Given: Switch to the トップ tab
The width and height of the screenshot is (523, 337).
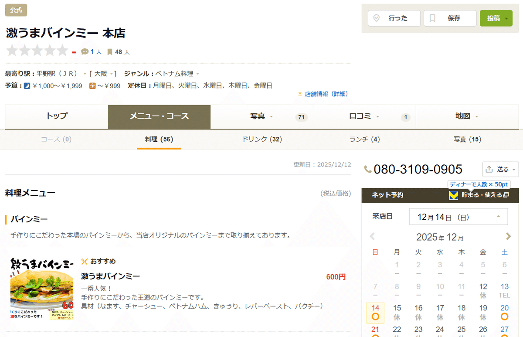Looking at the screenshot, I should (57, 116).
